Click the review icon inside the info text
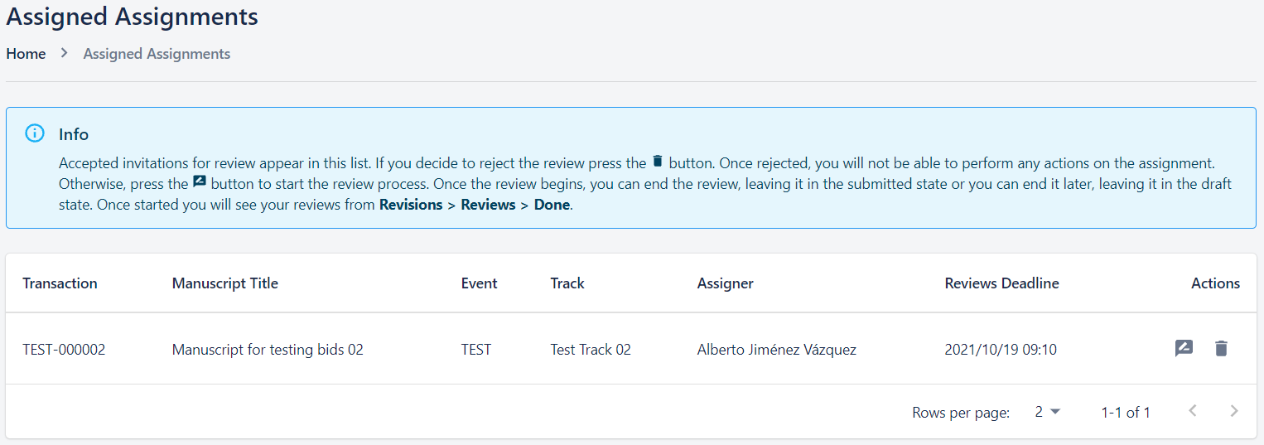The height and width of the screenshot is (445, 1264). coord(200,181)
